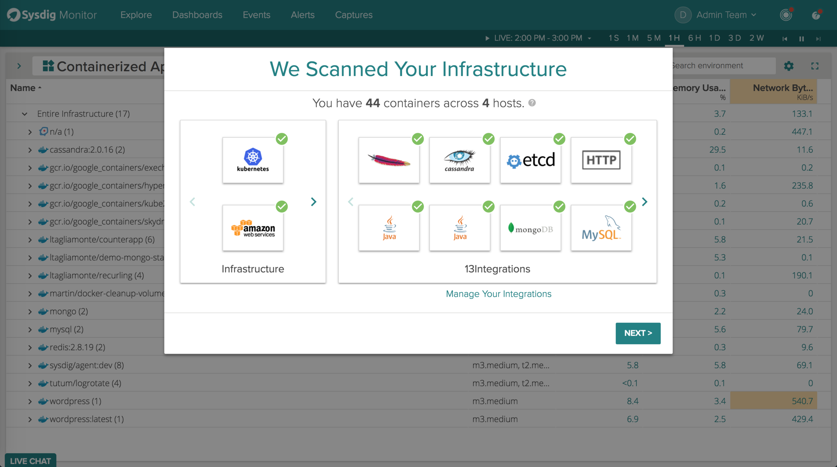Open the Apache feather integration tile
This screenshot has width=837, height=467.
tap(389, 160)
